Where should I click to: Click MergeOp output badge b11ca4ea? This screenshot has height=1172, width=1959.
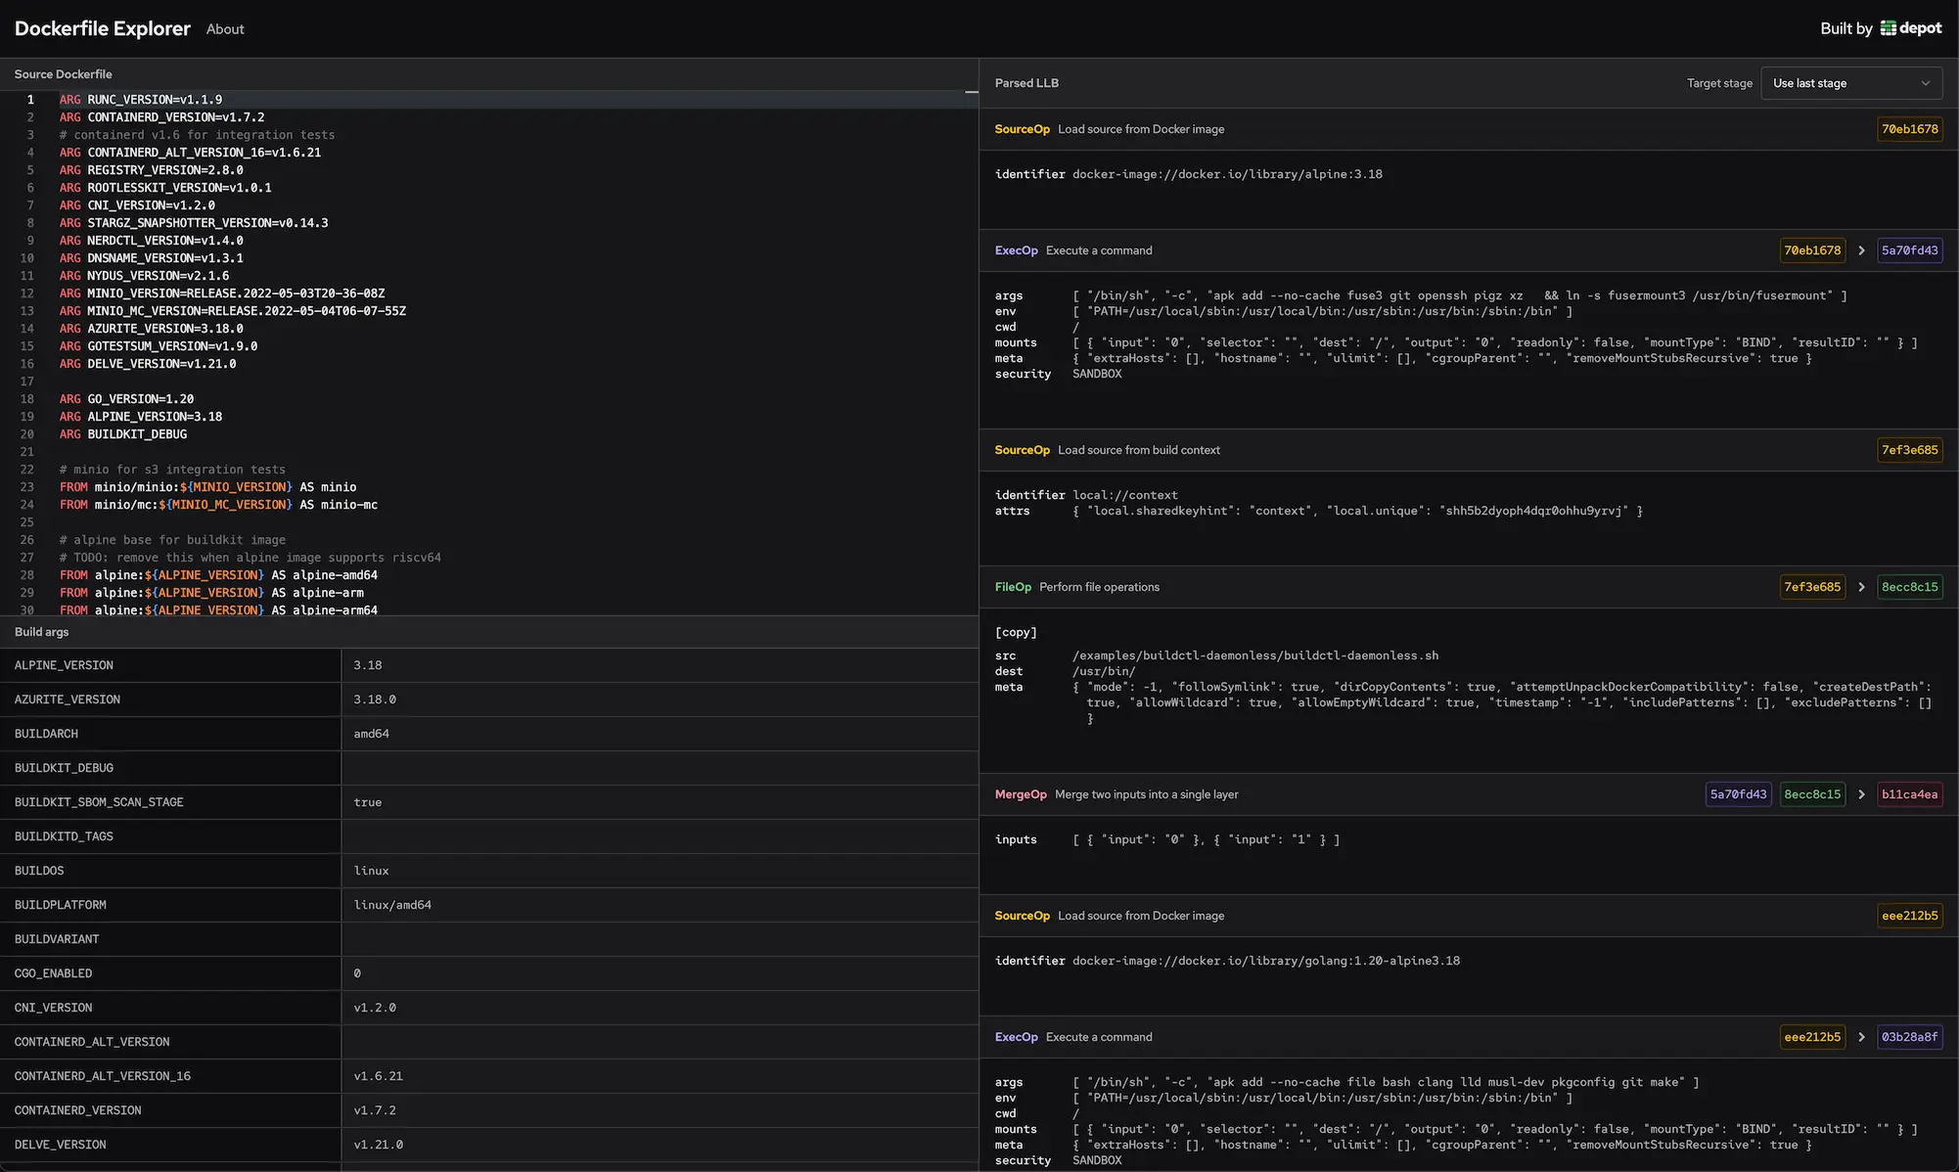point(1909,794)
